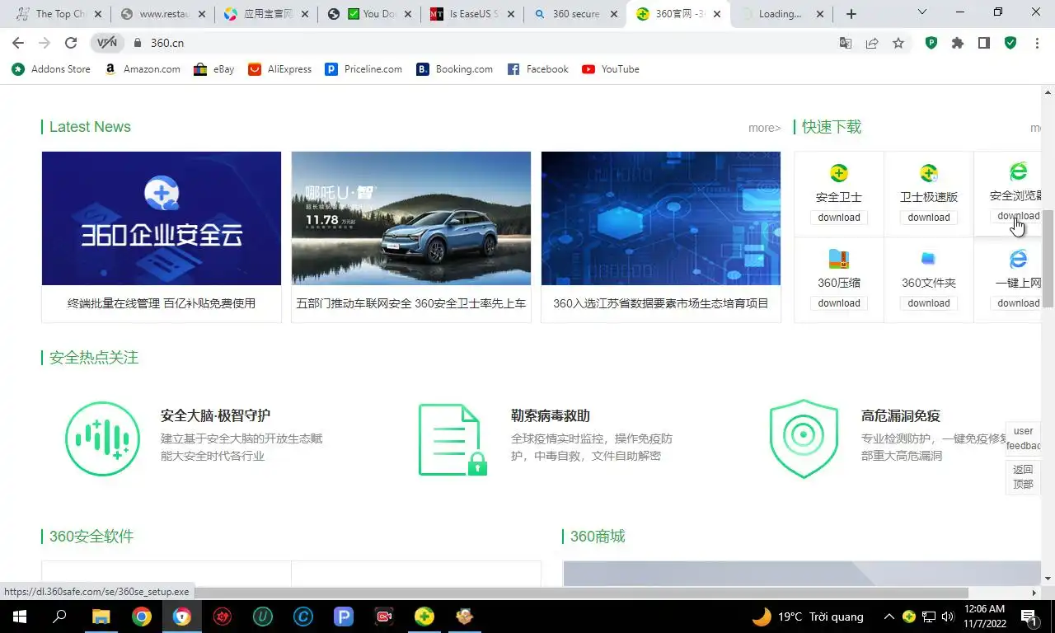The image size is (1055, 633).
Task: Click the 一键上网 product icon
Action: [1019, 259]
